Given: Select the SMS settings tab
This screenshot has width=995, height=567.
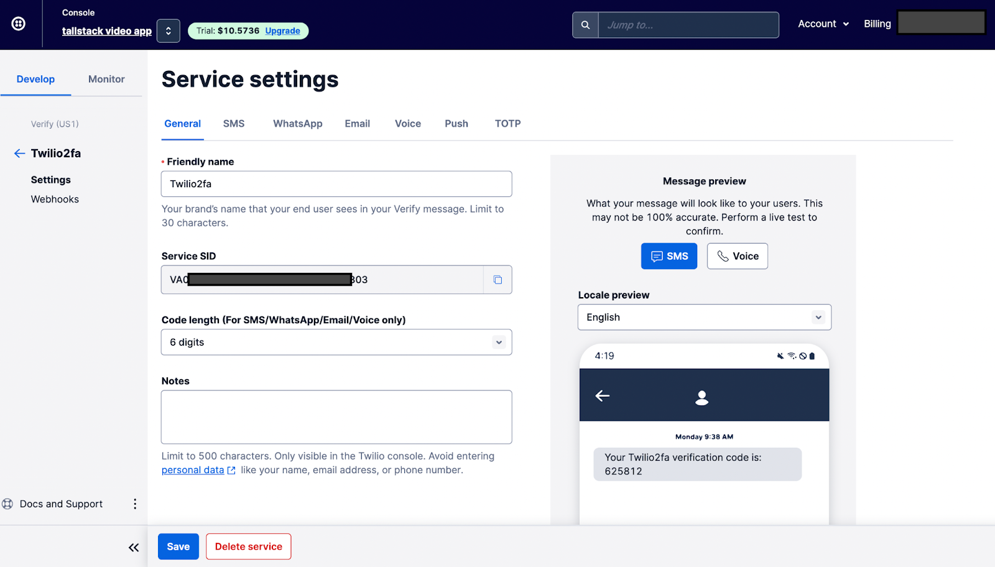Looking at the screenshot, I should [234, 124].
